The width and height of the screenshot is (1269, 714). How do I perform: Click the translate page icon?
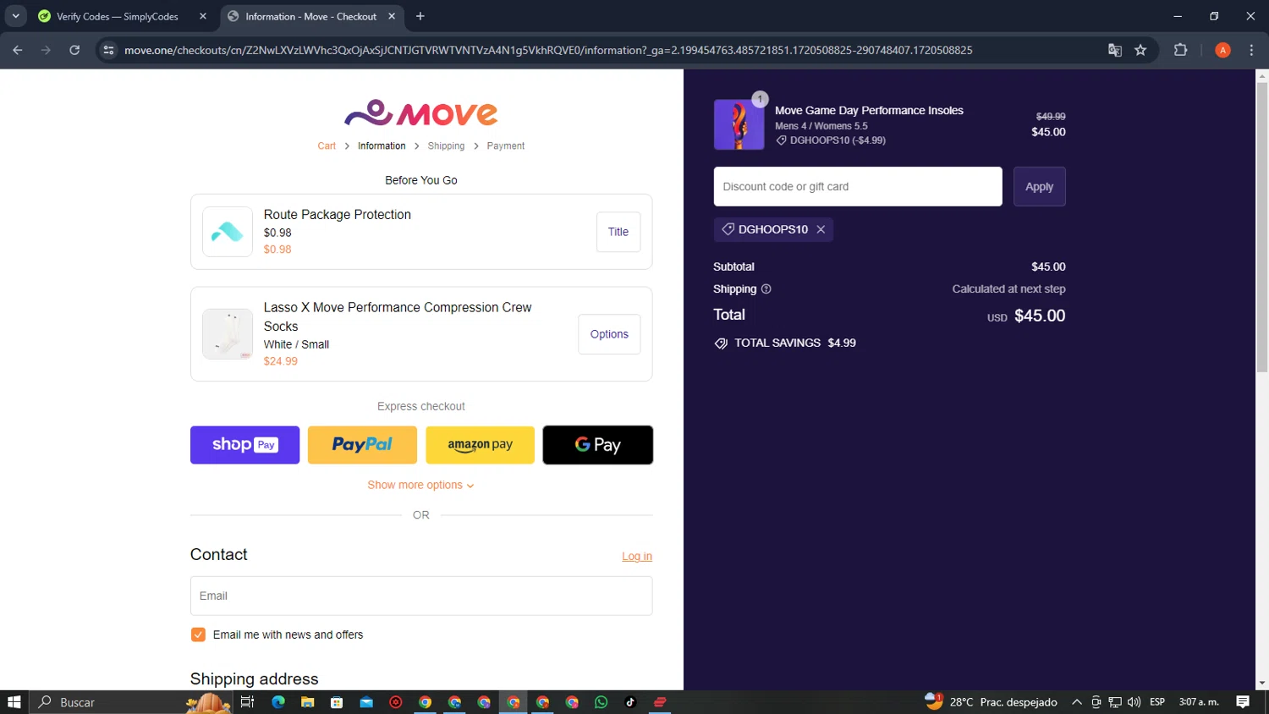1115,50
